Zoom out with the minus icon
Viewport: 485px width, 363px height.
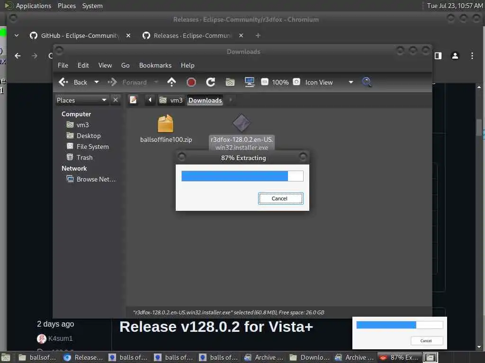click(x=264, y=82)
